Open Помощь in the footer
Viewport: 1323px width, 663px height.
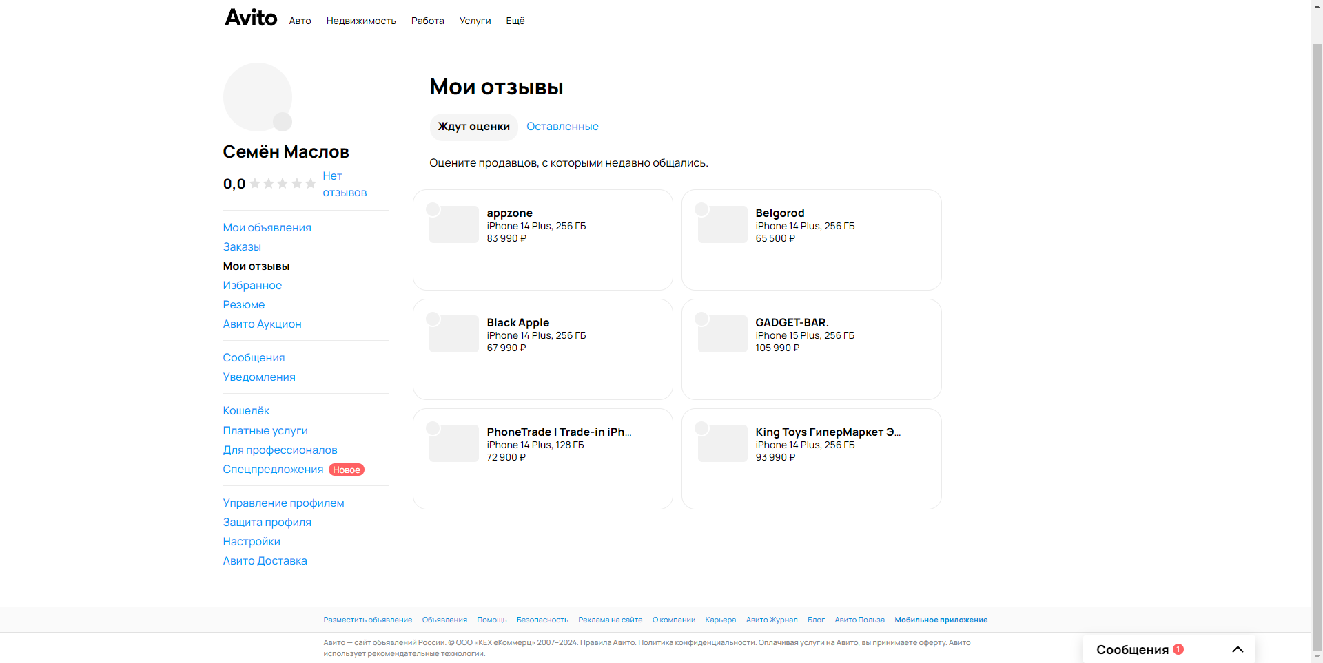(x=492, y=620)
